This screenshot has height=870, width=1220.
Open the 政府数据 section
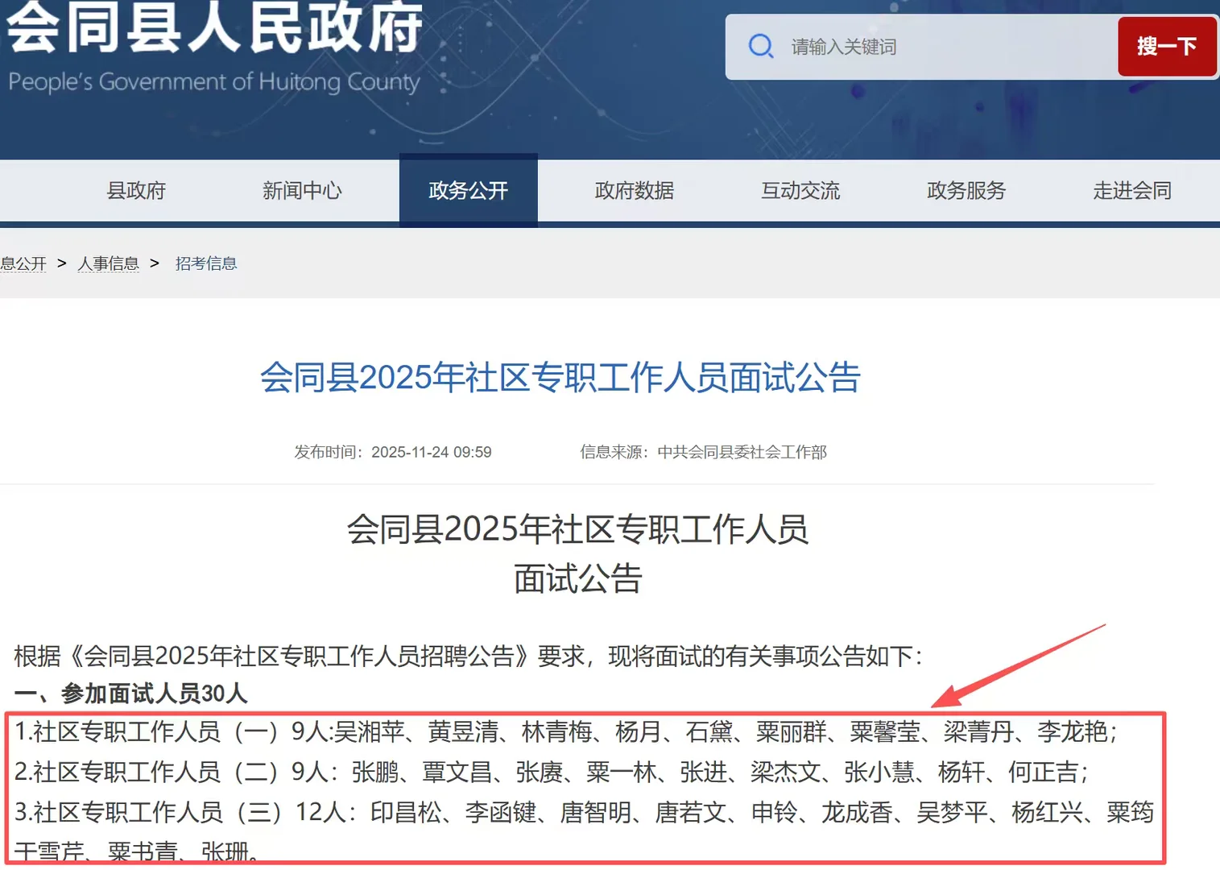(x=634, y=191)
